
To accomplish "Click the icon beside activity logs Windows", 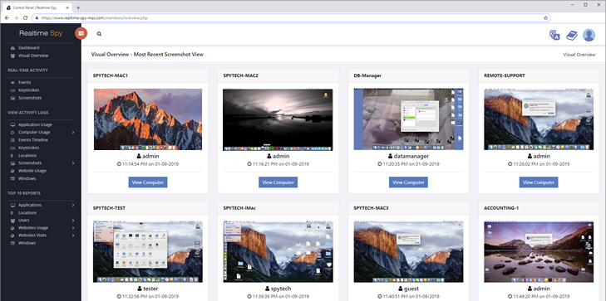I will coord(12,179).
